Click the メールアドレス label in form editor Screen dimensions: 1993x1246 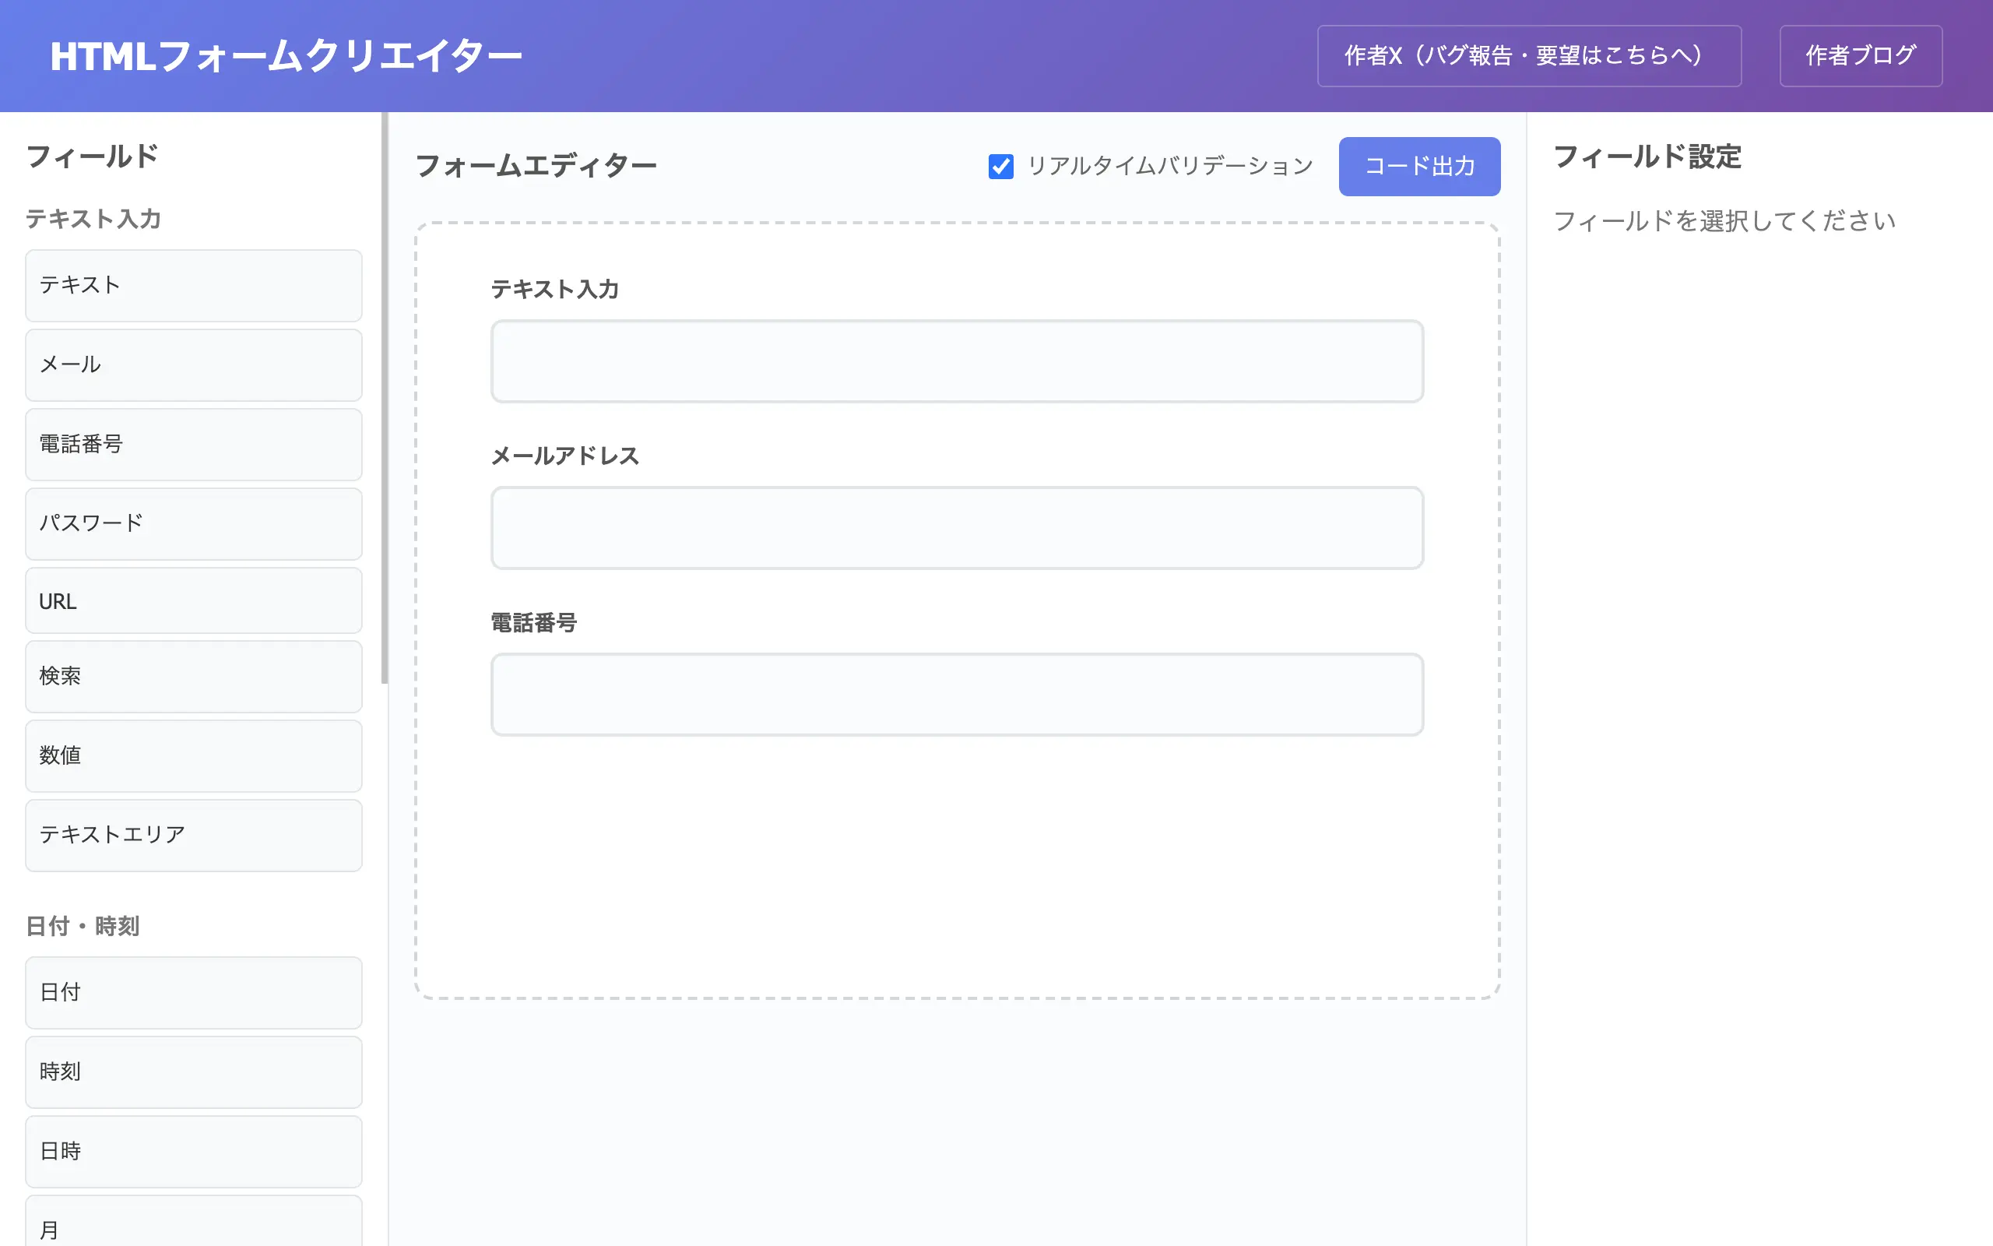pos(565,456)
